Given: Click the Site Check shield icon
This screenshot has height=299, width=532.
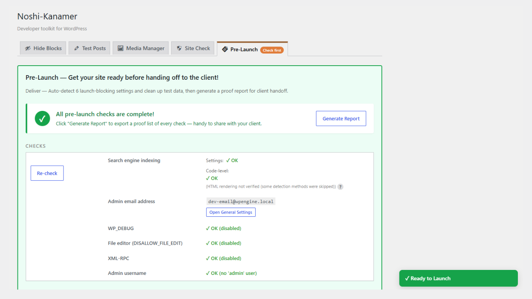Looking at the screenshot, I should 179,48.
